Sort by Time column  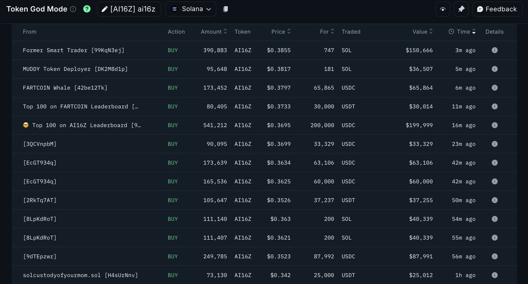point(462,32)
